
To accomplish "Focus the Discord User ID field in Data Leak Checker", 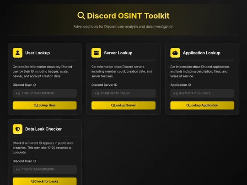I will pyautogui.click(x=45, y=169).
